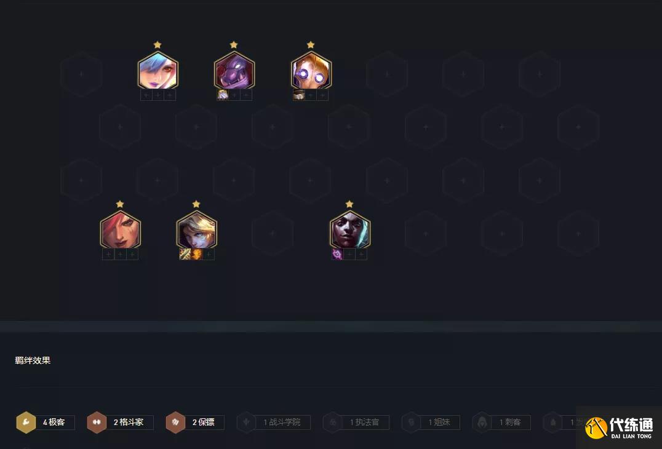The image size is (662, 449).
Task: Click the bronze 保镖 trait icon
Action: (x=175, y=423)
